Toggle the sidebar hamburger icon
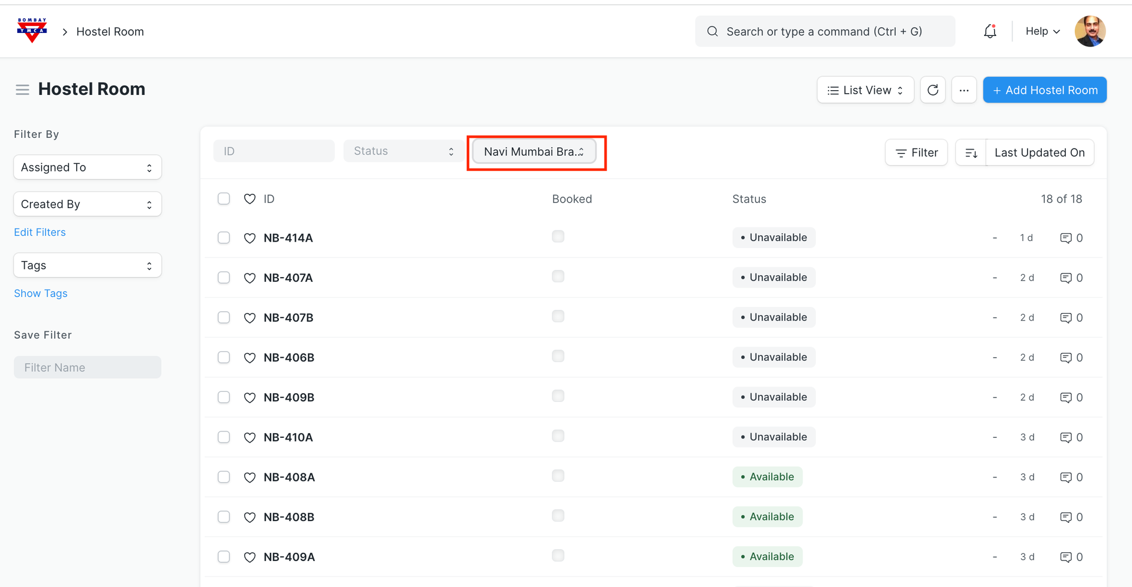The height and width of the screenshot is (587, 1132). (22, 90)
